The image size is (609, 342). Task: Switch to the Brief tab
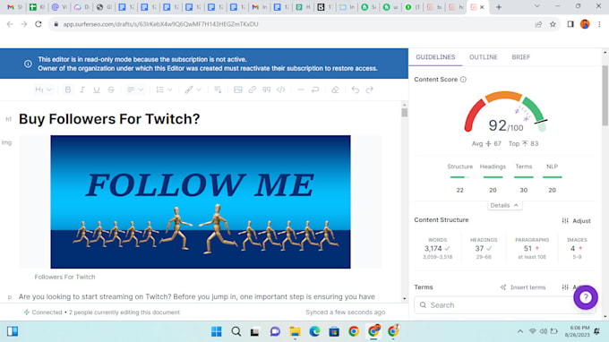pos(521,57)
